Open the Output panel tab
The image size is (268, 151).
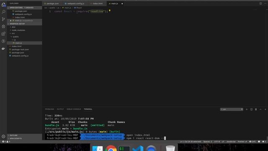point(60,109)
